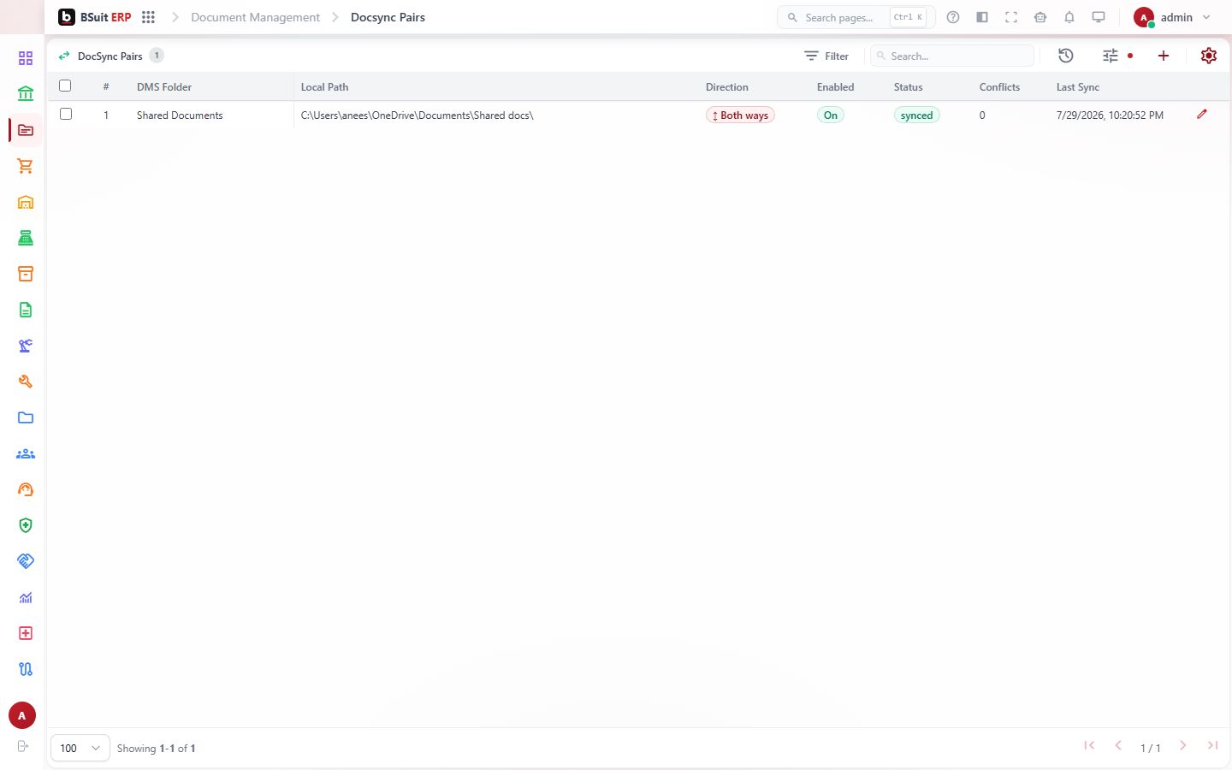
Task: Open the green document page icon
Action: (x=26, y=310)
